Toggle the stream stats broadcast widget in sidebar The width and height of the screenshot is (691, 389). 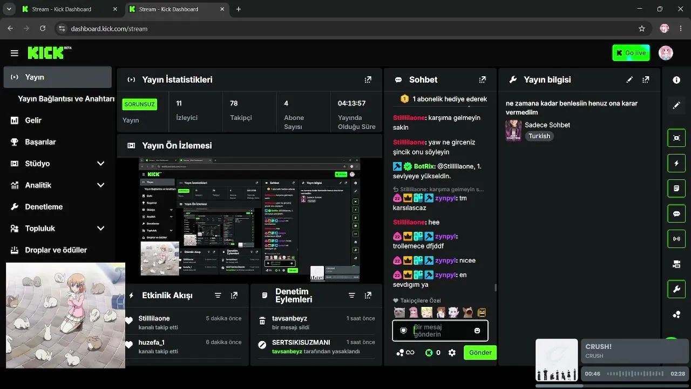tap(676, 239)
